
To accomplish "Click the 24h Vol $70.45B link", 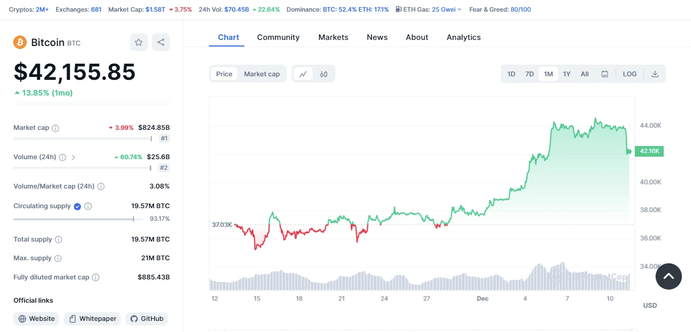I will [237, 9].
